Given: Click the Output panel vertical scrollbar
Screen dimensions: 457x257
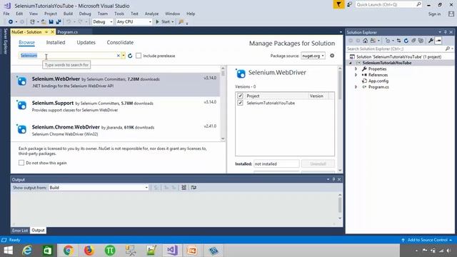Looking at the screenshot, I should 340,206.
